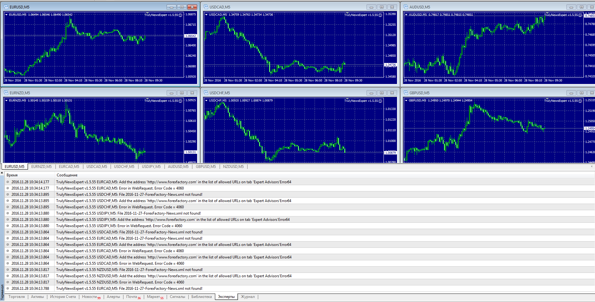595x302 pixels.
Task: Open the Сигналы terminal tab
Action: pyautogui.click(x=177, y=297)
